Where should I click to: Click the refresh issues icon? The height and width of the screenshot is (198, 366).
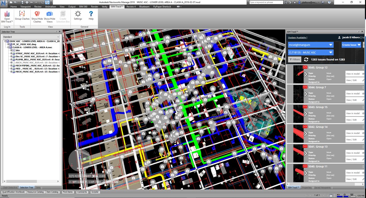coord(306,59)
